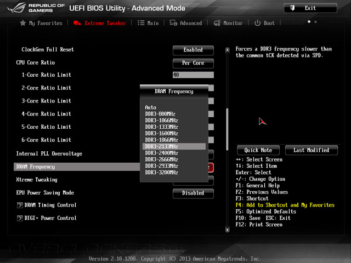This screenshot has width=351, height=263.
Task: Click the power icon beside Boot
Action: tap(257, 23)
